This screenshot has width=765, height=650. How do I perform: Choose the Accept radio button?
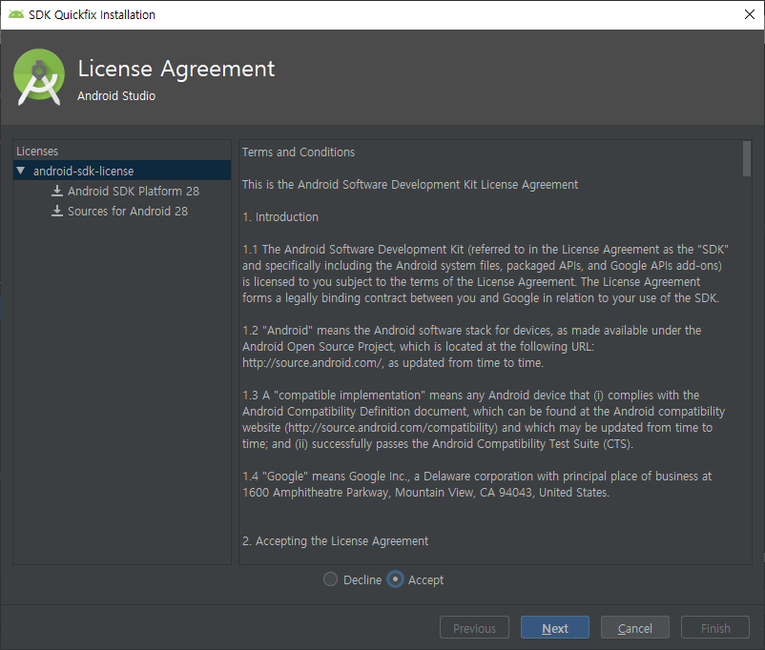tap(395, 579)
